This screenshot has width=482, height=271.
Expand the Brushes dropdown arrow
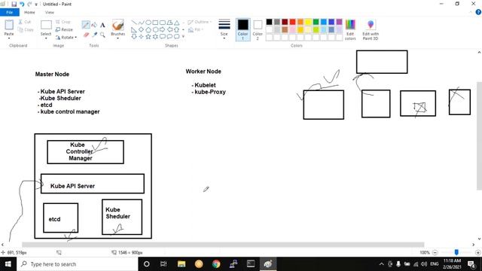click(117, 38)
